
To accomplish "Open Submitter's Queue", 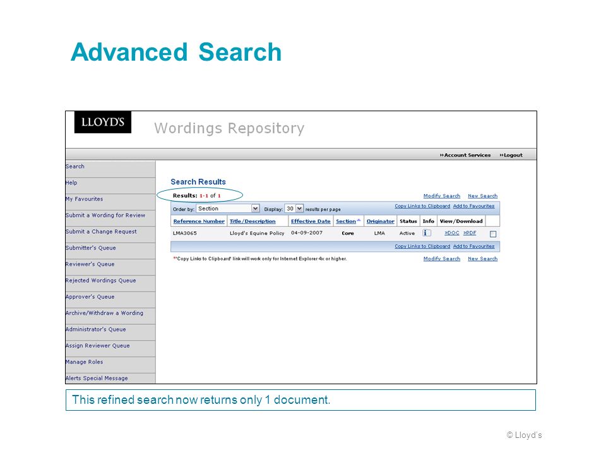I will pyautogui.click(x=90, y=248).
